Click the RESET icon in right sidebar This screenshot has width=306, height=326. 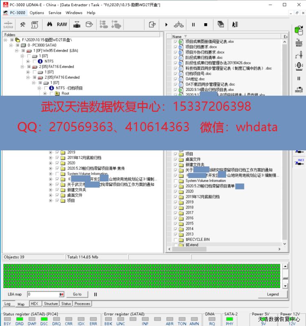pyautogui.click(x=299, y=42)
